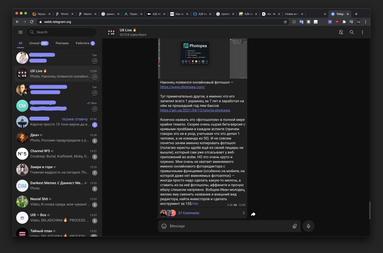Mute the Ins tab audio icon
383x253 pixels.
point(274,14)
